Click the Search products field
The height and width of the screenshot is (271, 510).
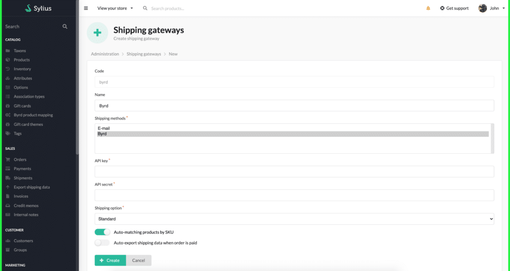pyautogui.click(x=167, y=8)
